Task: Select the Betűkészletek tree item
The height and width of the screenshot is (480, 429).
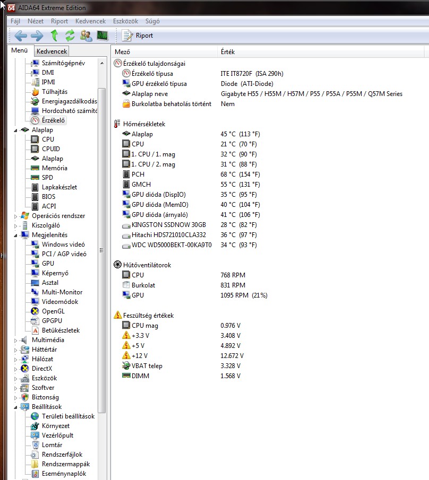Action: click(61, 330)
